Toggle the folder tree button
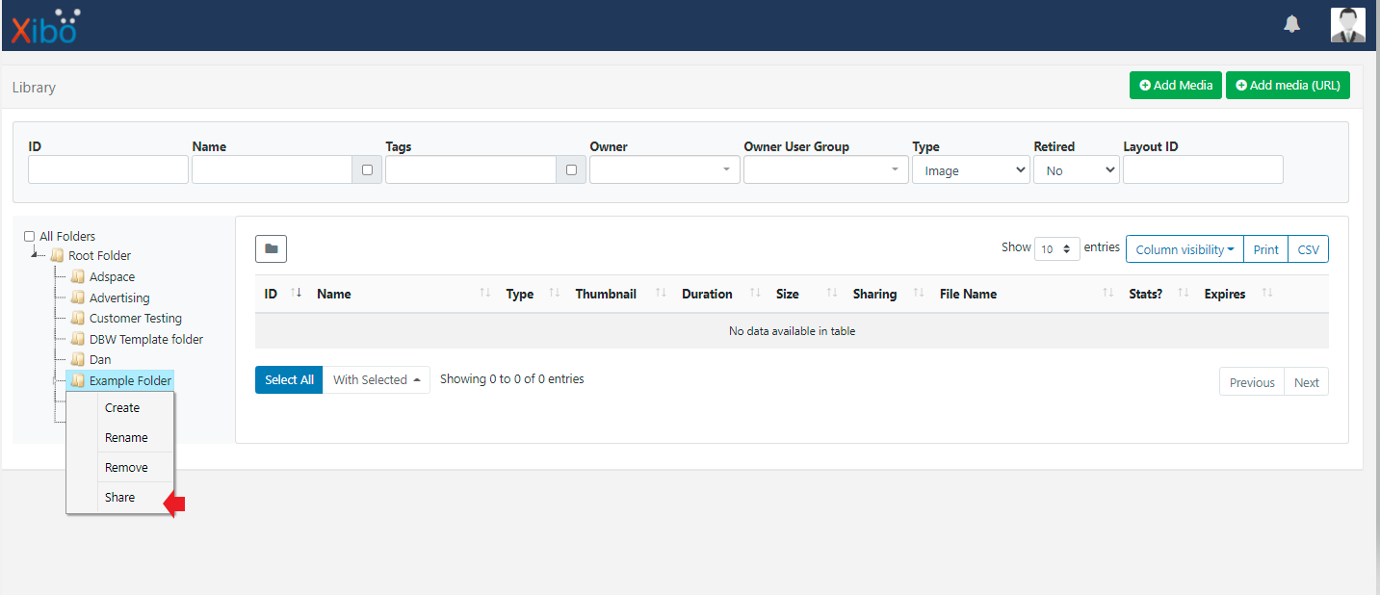The width and height of the screenshot is (1380, 595). (271, 249)
